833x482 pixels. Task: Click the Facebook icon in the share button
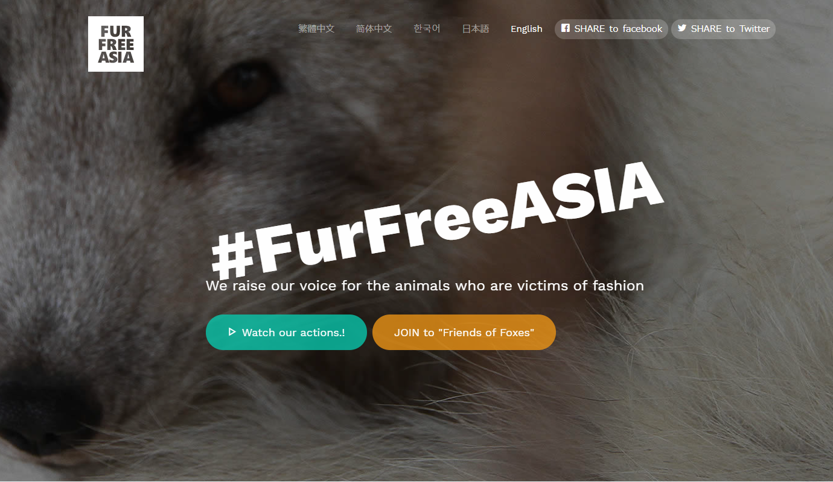[x=566, y=28]
